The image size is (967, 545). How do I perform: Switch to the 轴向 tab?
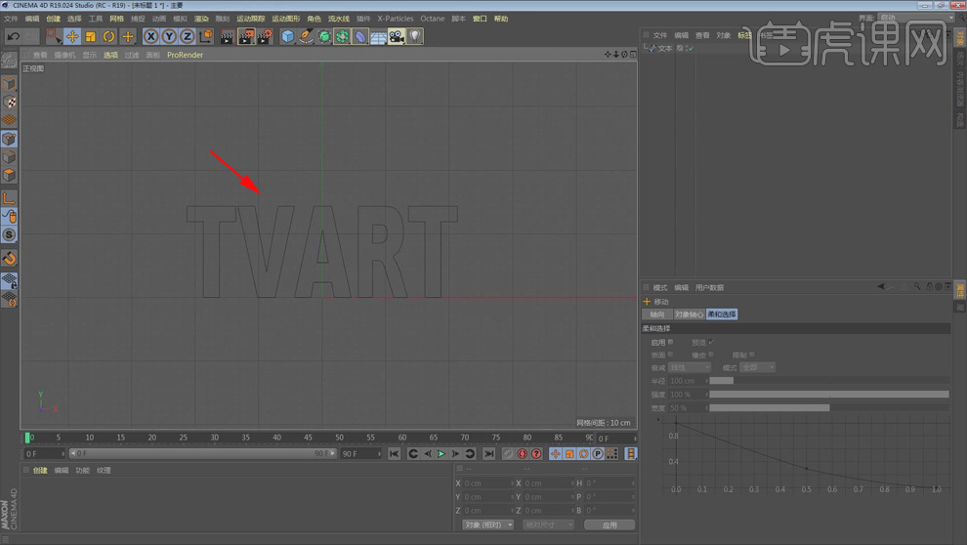coord(657,314)
